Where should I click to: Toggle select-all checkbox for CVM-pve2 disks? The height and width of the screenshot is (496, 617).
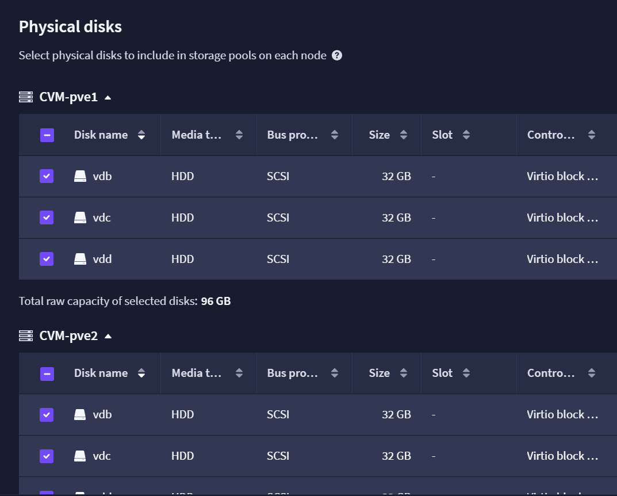(x=47, y=373)
